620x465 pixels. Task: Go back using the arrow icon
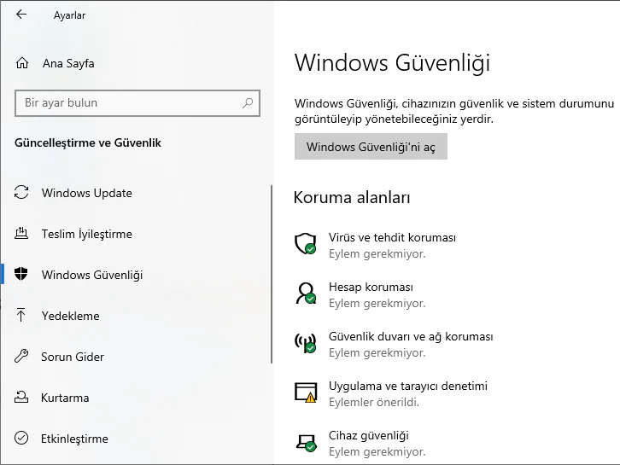[x=21, y=15]
